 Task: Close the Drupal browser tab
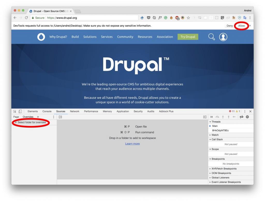(x=71, y=11)
